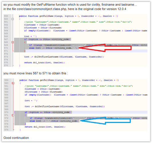Click the second code screenshot thumbnail
Screen dimensions: 152x143
pyautogui.click(x=75, y=105)
